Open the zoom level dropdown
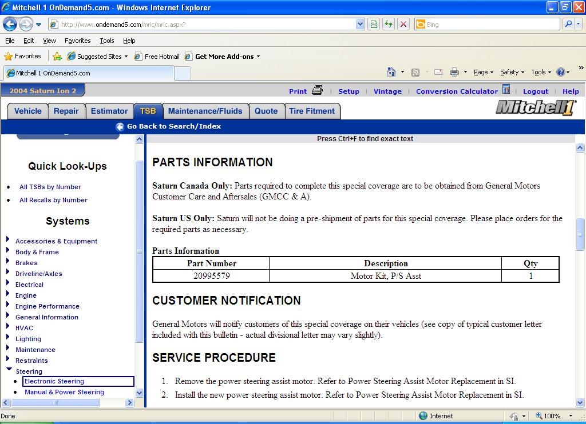 point(570,416)
